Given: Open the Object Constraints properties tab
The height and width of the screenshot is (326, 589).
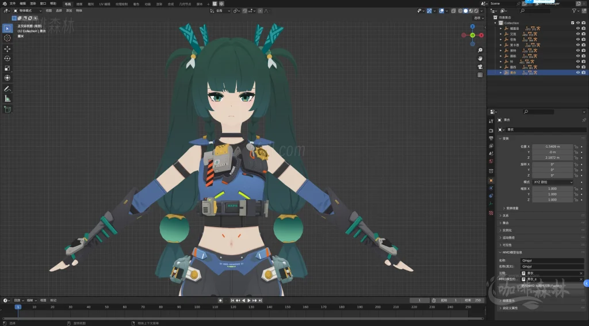Looking at the screenshot, I should tap(491, 195).
